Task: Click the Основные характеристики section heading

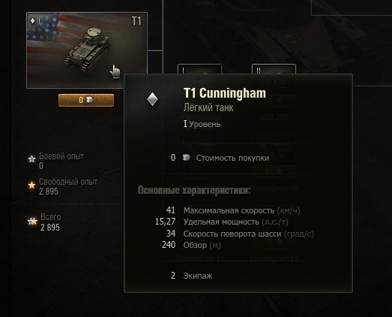Action: (194, 190)
